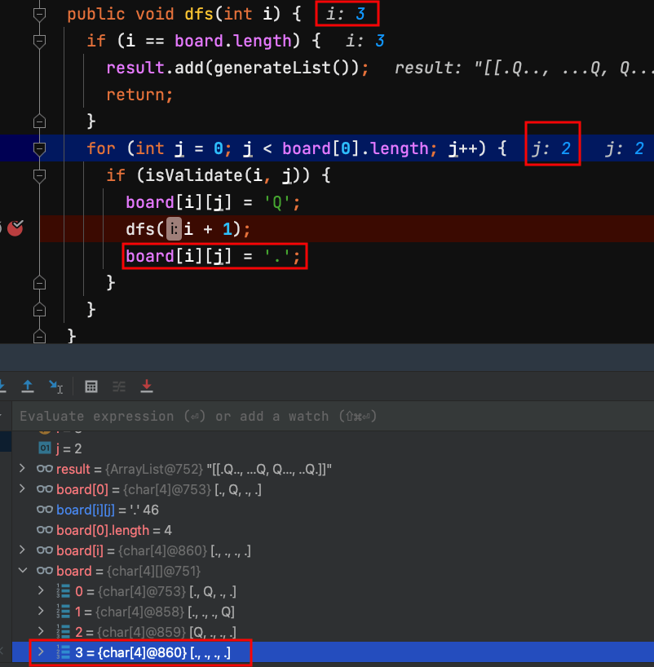
Task: Click the inline parameter hint in dfs call
Action: pyautogui.click(x=174, y=229)
